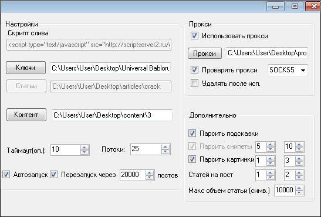
Task: Toggle Проверять прокси checkbox
Action: coord(194,70)
